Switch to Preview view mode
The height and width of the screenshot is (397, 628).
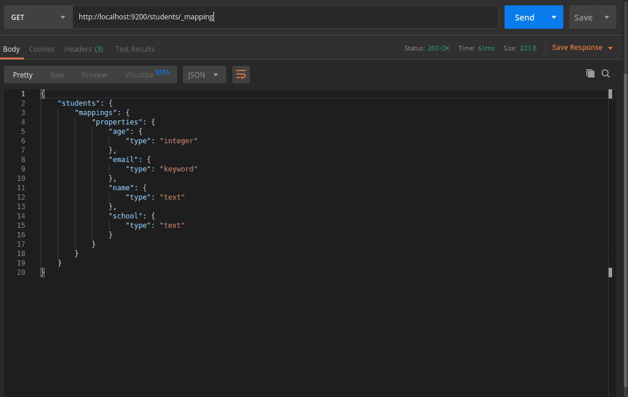pyautogui.click(x=94, y=75)
